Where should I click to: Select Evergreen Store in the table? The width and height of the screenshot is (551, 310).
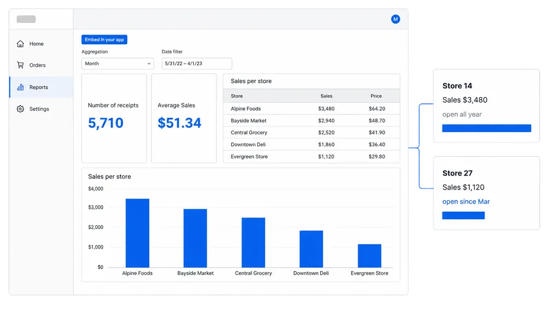311,156
